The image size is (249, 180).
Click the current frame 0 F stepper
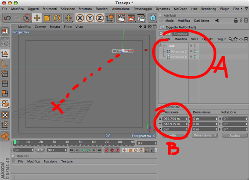[x=155, y=143]
